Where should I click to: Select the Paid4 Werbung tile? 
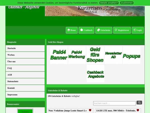pyautogui.click(x=77, y=55)
